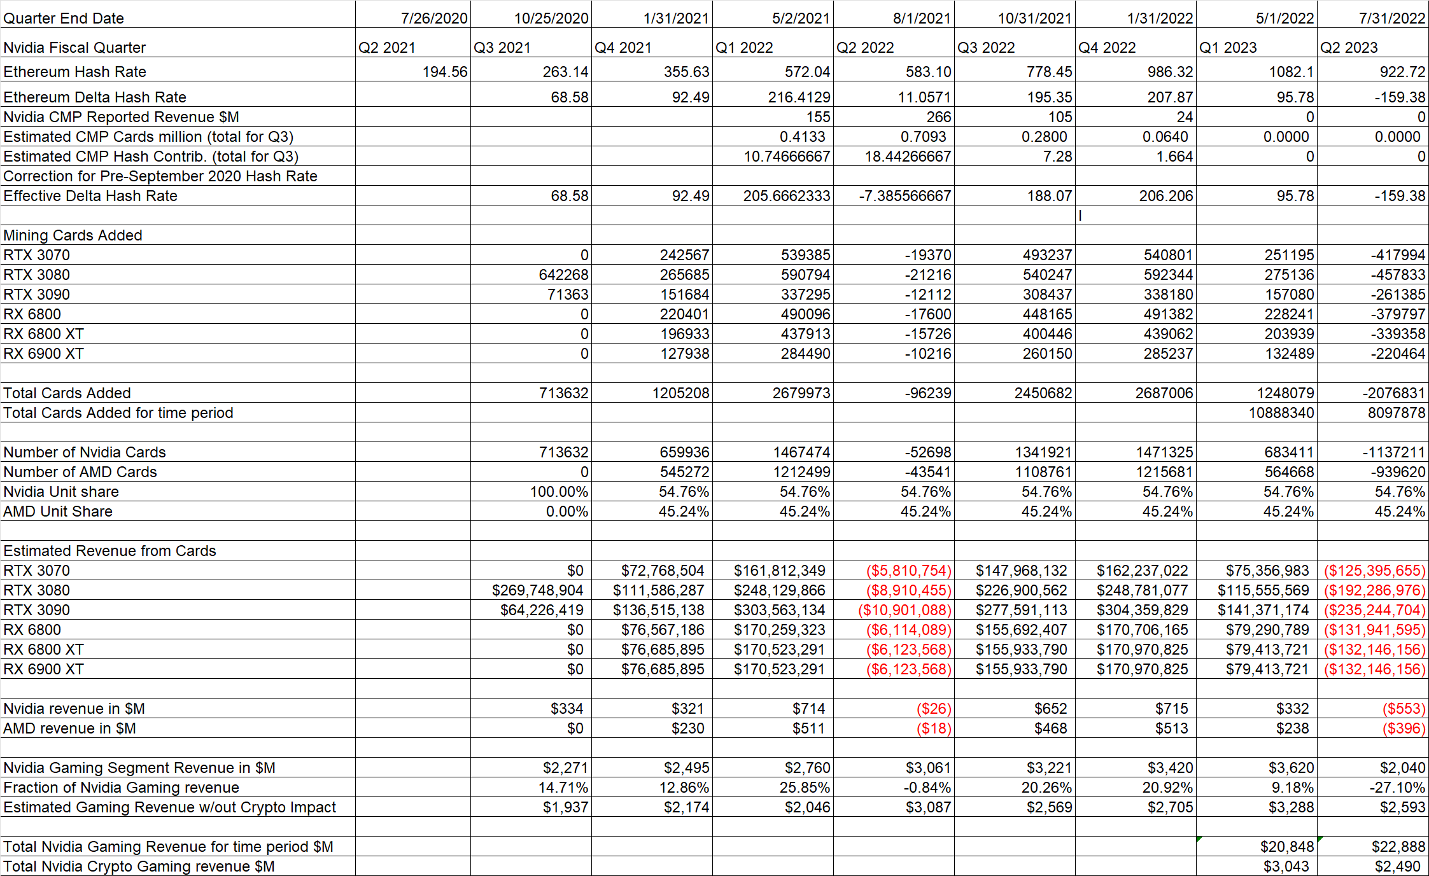Select gaming revenue without crypto $1,937
Image resolution: width=1429 pixels, height=876 pixels.
[531, 807]
